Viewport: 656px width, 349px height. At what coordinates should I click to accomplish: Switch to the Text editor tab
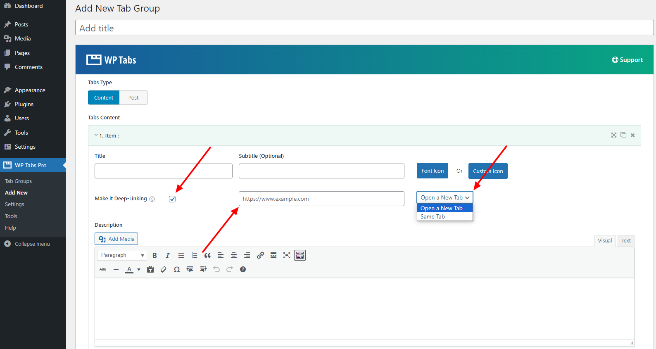626,240
